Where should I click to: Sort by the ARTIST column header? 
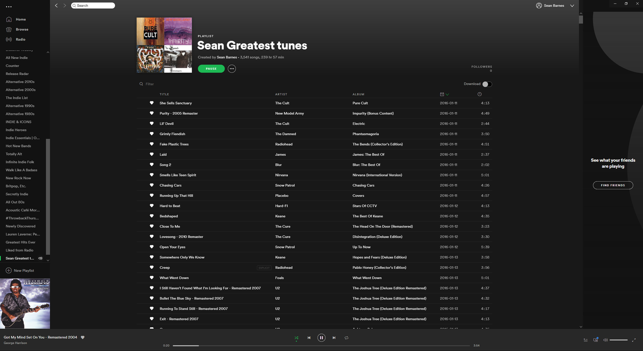point(281,94)
